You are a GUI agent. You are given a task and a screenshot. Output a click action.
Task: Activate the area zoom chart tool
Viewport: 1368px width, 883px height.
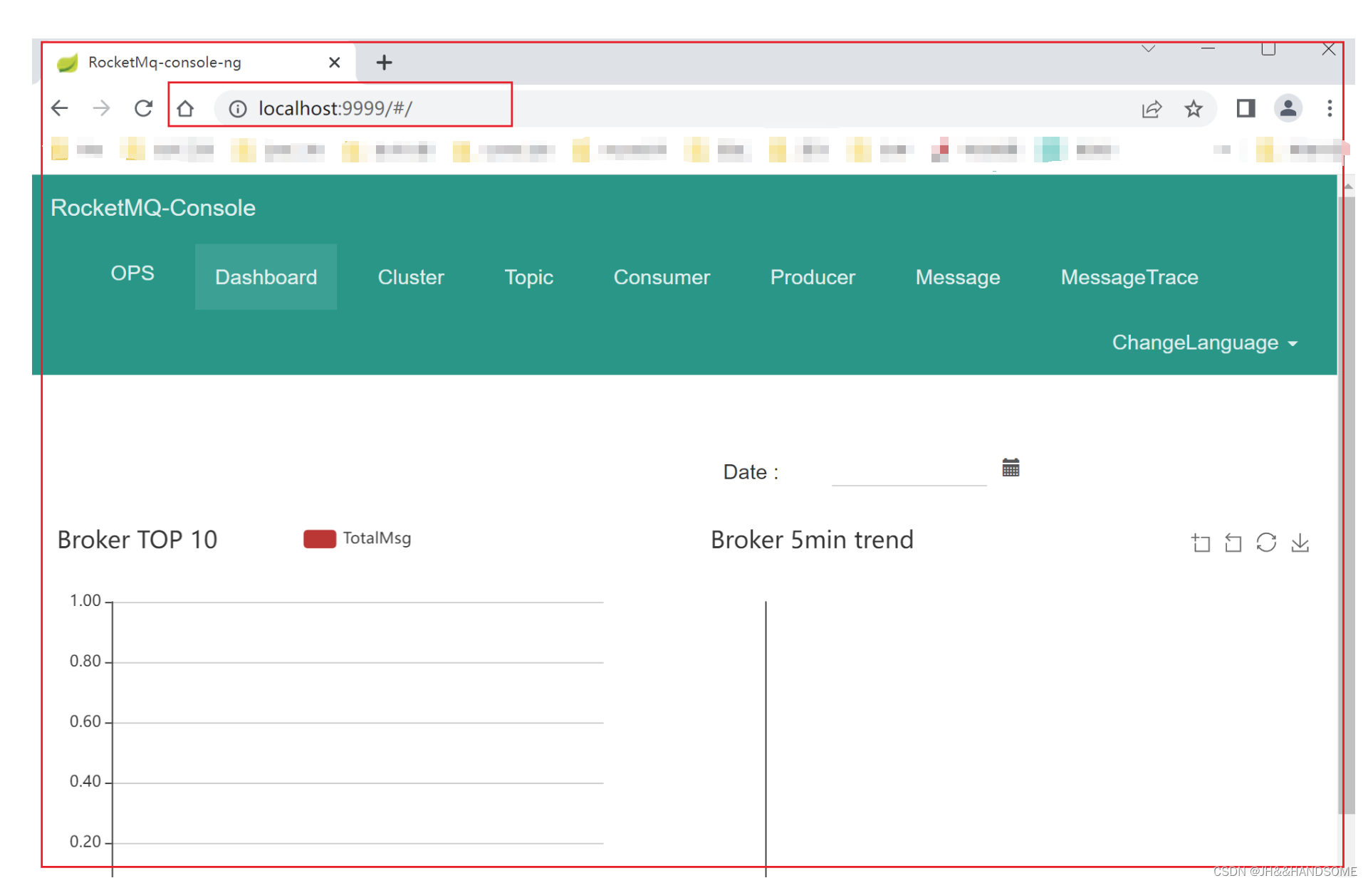(x=1201, y=543)
